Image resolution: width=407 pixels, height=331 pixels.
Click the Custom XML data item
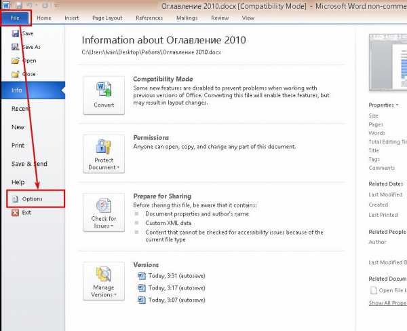click(168, 223)
